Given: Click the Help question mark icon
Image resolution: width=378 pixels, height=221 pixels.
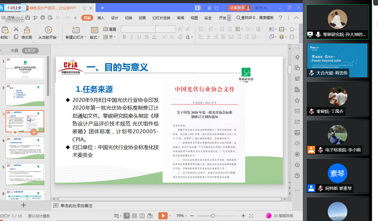Looking at the screenshot, I should click(x=281, y=18).
